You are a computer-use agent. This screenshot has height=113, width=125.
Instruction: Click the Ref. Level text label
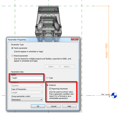(106, 94)
